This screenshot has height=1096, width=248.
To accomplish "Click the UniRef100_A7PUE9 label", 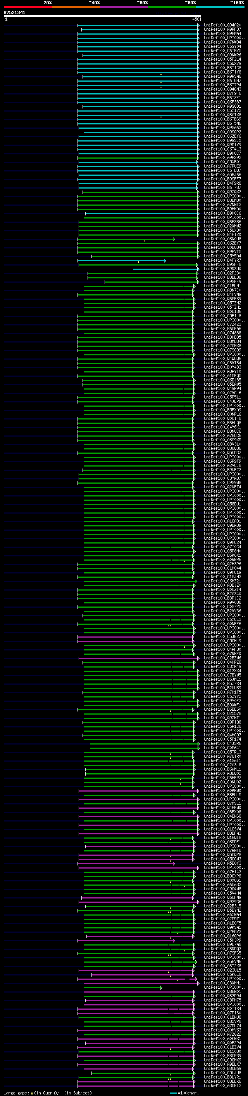I will 222,166.
